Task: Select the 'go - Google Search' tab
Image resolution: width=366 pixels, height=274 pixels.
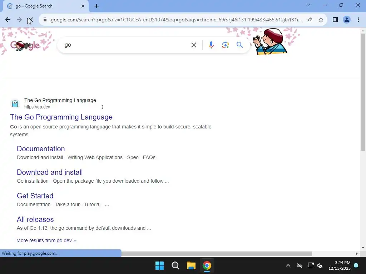Action: click(46, 6)
